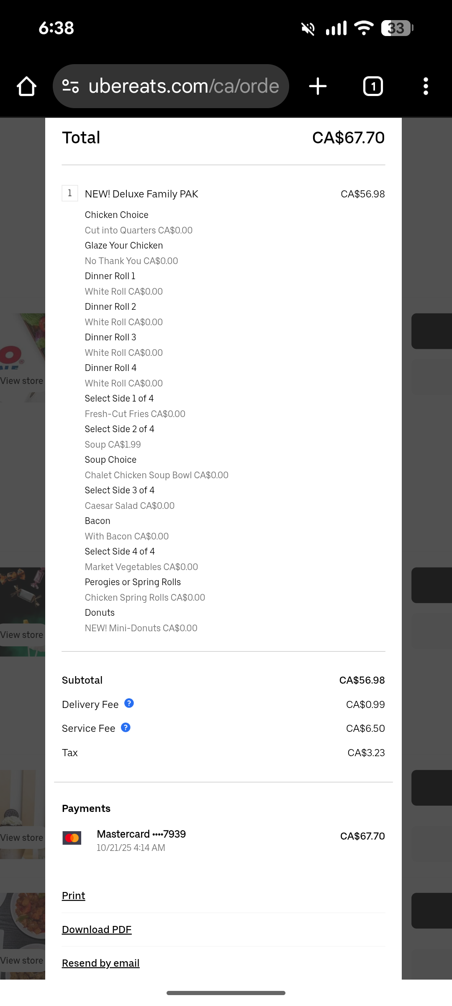This screenshot has width=452, height=1006.
Task: Tap the battery indicator in status bar
Action: 397,28
